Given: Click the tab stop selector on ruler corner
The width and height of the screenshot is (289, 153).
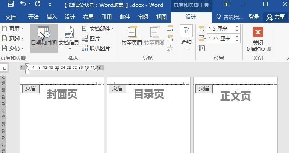Looking at the screenshot, I should click(4, 68).
